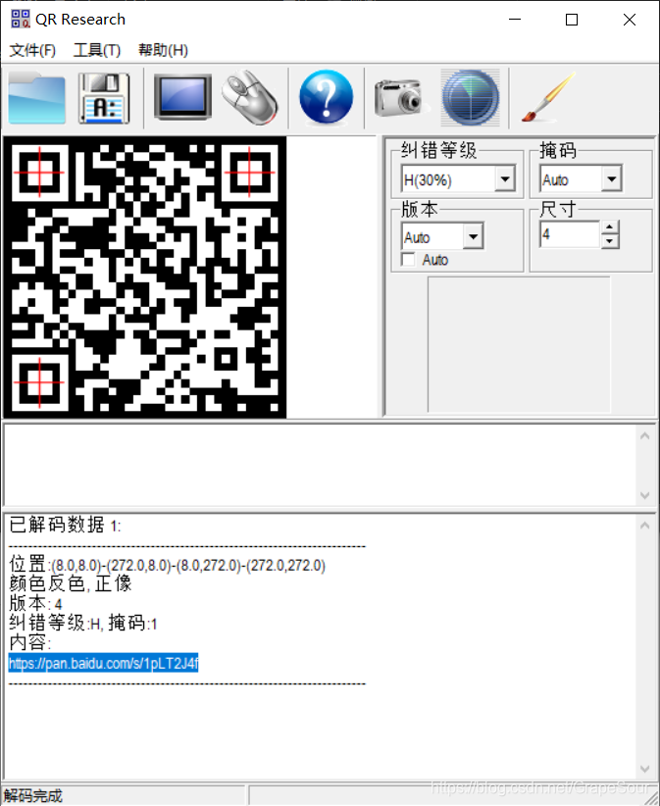Image resolution: width=660 pixels, height=806 pixels.
Task: Click the 位置 coordinates line
Action: [x=168, y=565]
